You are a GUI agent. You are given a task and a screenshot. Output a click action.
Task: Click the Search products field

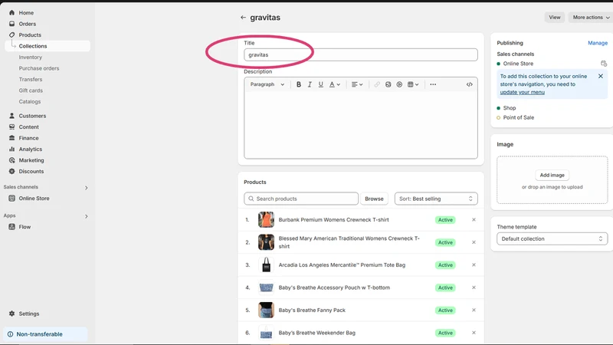301,199
